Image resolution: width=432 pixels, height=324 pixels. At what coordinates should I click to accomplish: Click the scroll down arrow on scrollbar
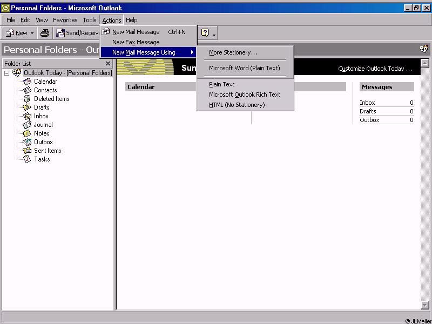click(425, 305)
